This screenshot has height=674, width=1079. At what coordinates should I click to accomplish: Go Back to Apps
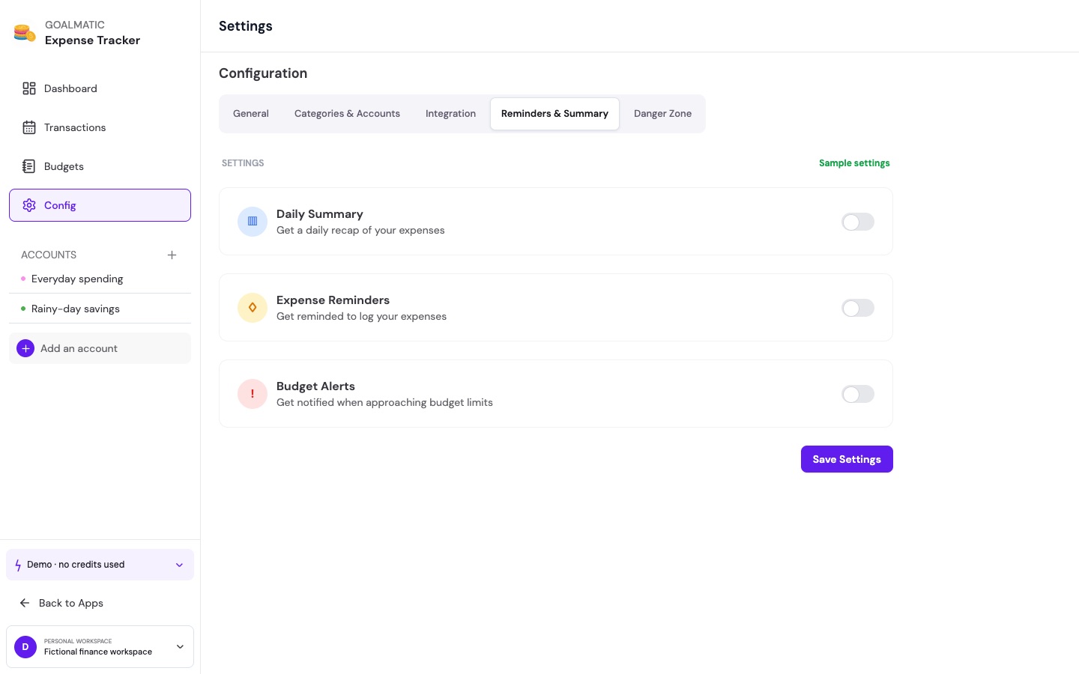71,603
